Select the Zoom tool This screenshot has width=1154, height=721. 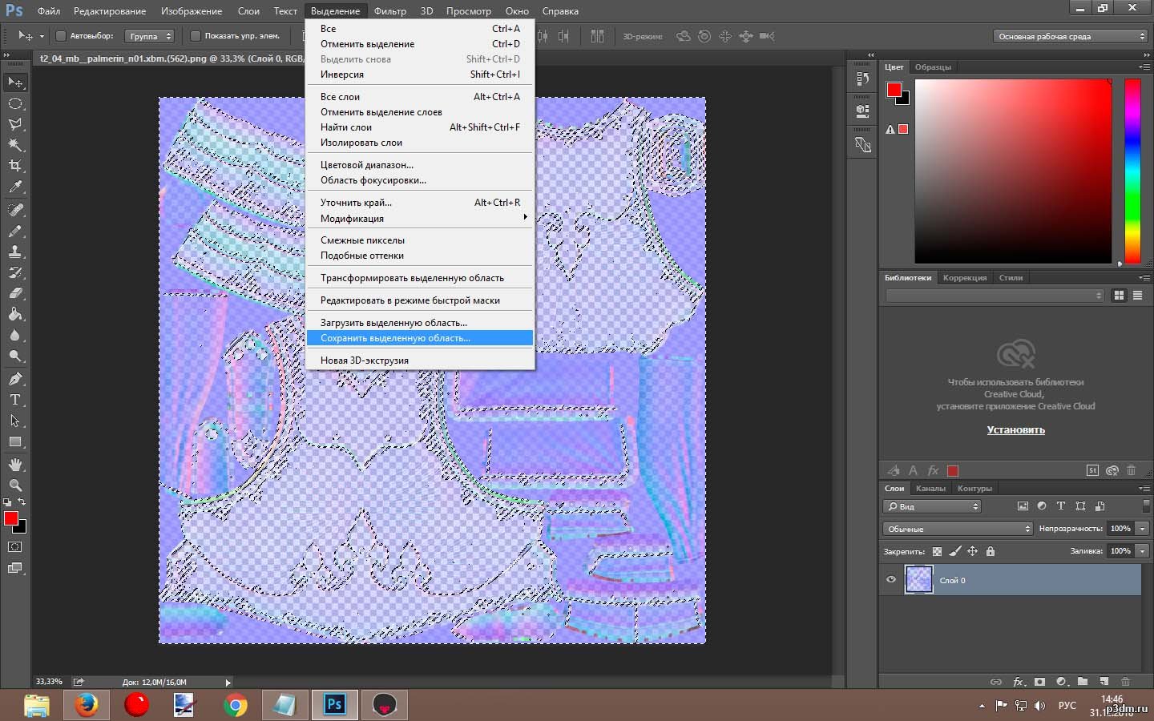(15, 485)
